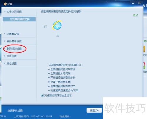147x119 pixels.
Task: Close the settings dialog
Action: click(139, 3)
